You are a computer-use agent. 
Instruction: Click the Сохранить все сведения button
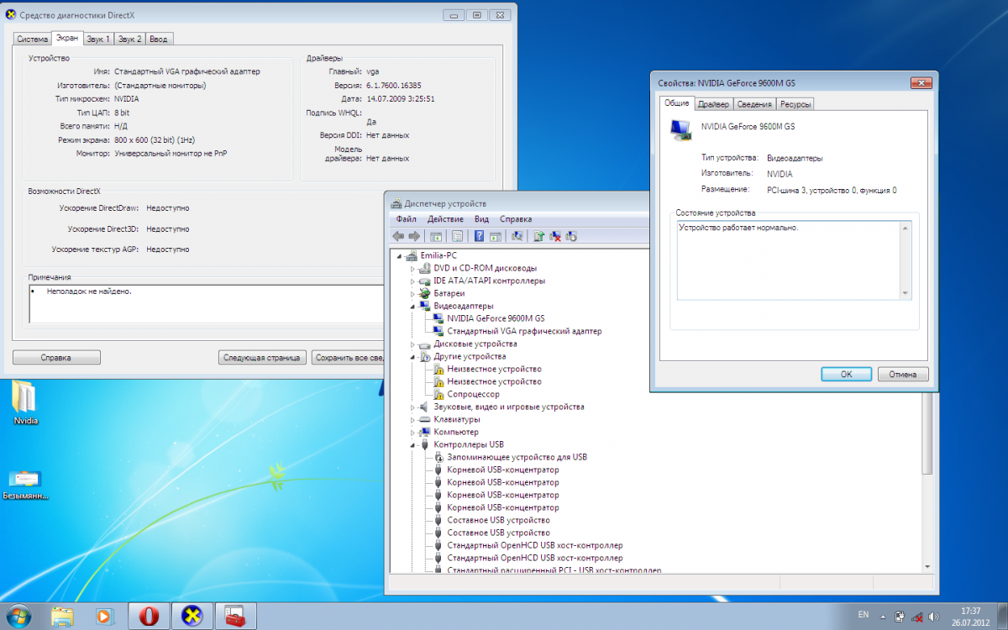[x=348, y=358]
